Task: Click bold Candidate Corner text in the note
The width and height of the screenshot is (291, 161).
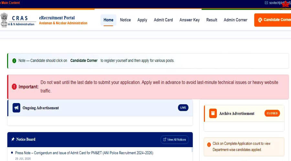Action: pyautogui.click(x=84, y=61)
